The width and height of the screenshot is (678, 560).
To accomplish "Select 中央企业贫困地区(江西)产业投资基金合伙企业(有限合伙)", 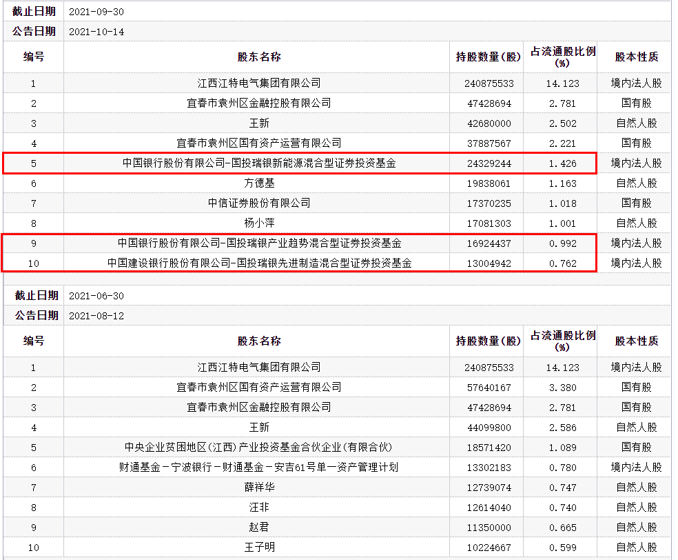I will [259, 448].
